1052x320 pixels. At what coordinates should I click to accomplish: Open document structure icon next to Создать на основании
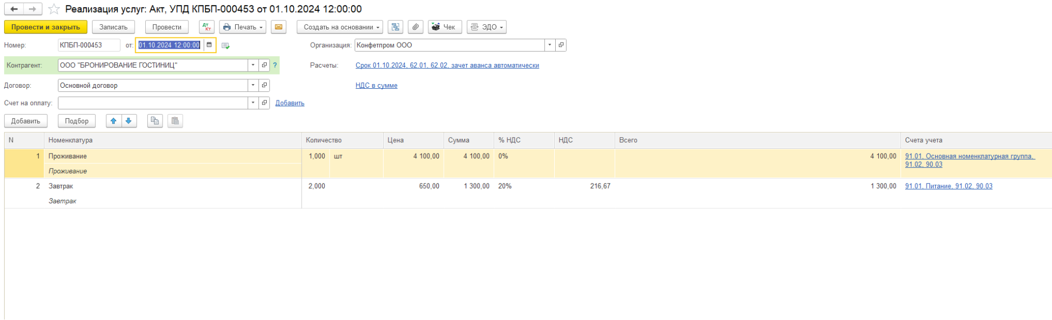tap(396, 27)
